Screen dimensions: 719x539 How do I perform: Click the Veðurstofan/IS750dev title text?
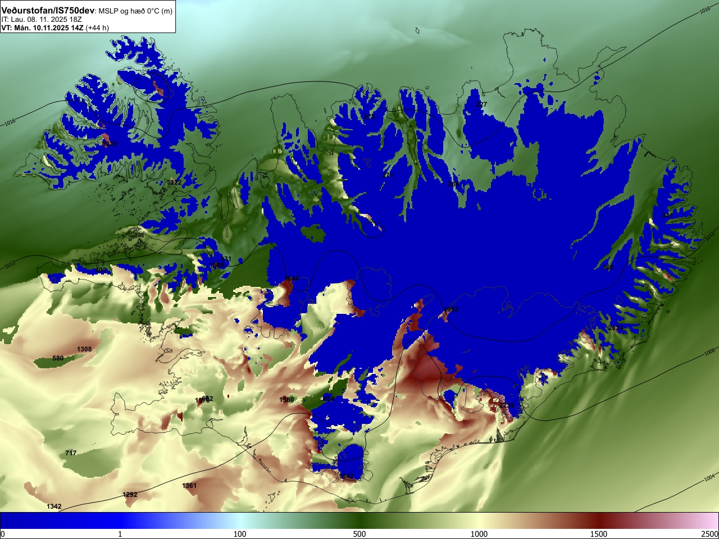click(48, 11)
